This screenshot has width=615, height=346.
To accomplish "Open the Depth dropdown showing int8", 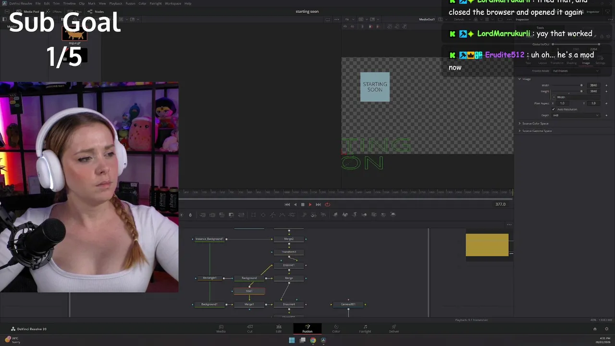I will (x=576, y=115).
